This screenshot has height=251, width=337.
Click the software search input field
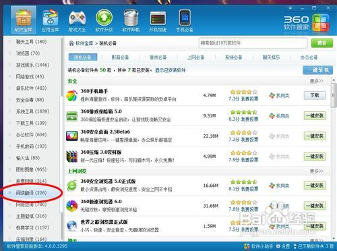(x=253, y=43)
